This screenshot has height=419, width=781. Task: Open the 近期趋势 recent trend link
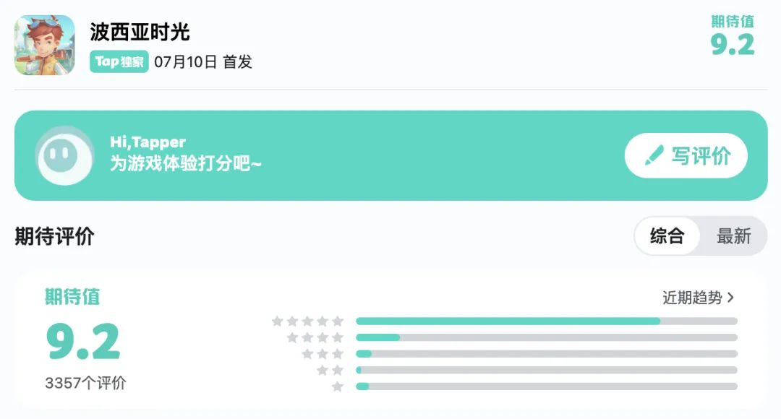[692, 298]
